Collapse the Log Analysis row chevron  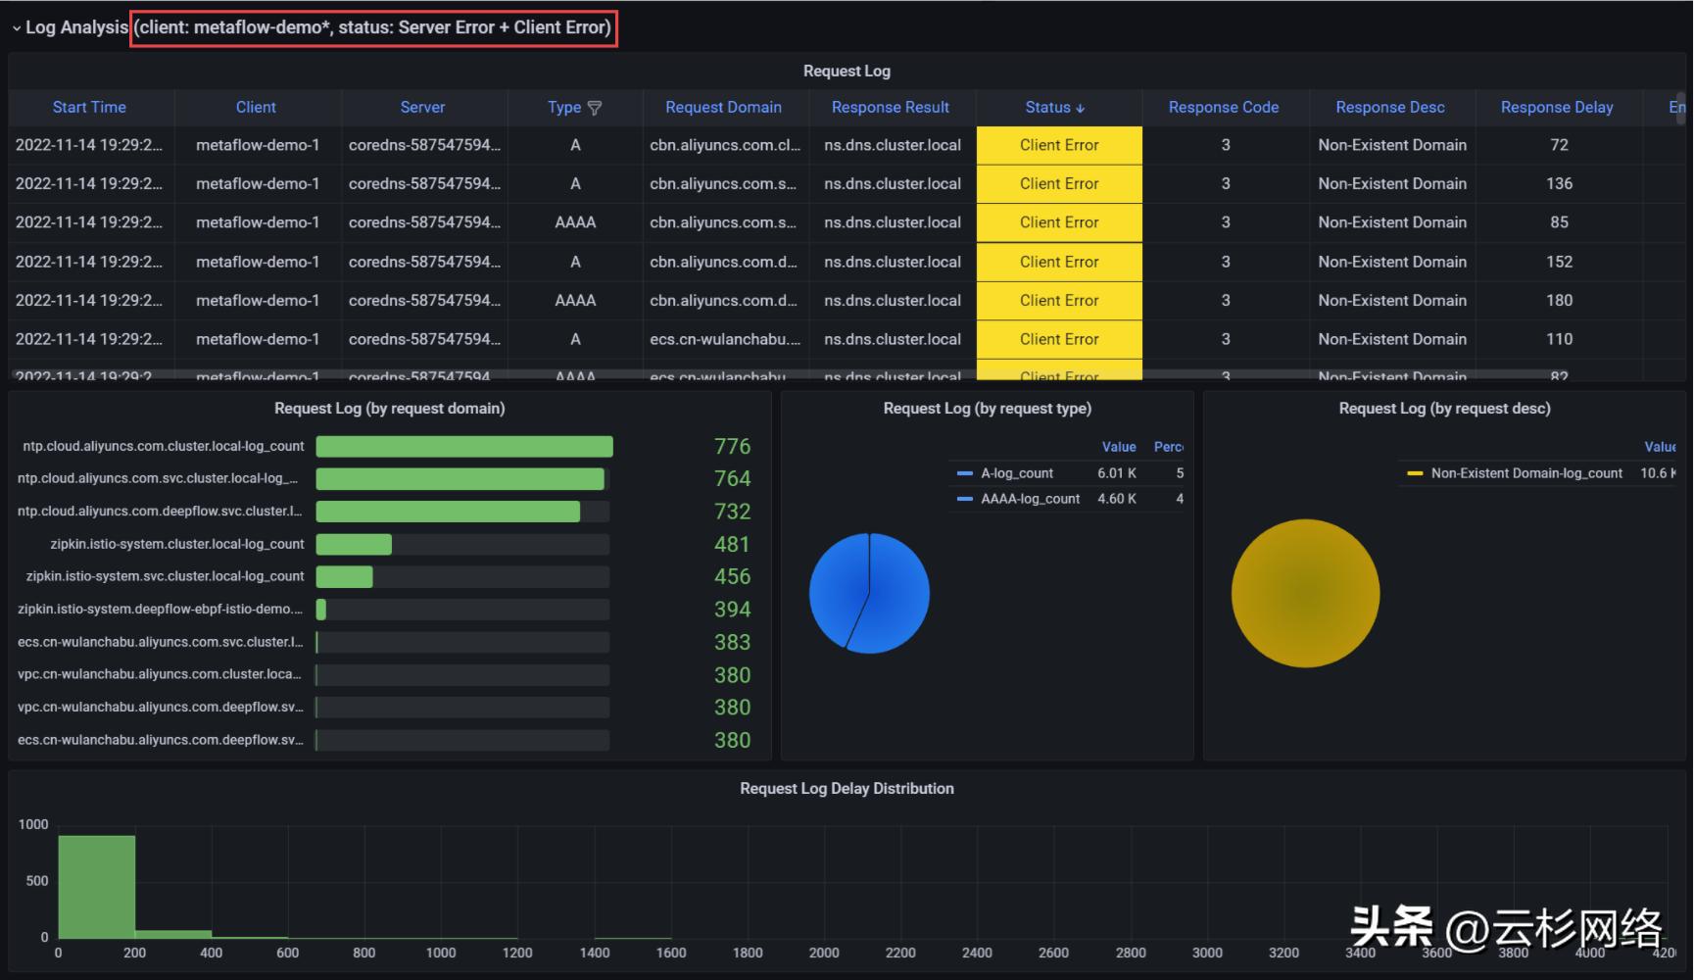pyautogui.click(x=16, y=28)
